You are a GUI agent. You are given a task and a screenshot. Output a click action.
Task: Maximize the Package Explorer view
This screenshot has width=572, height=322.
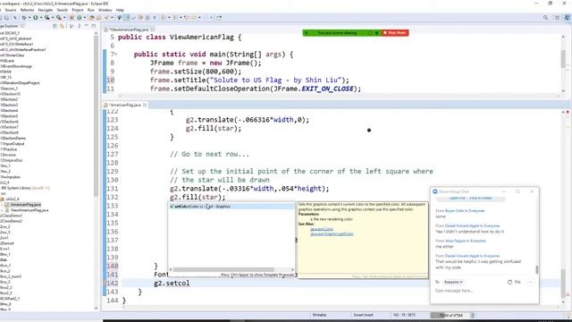coord(93,26)
